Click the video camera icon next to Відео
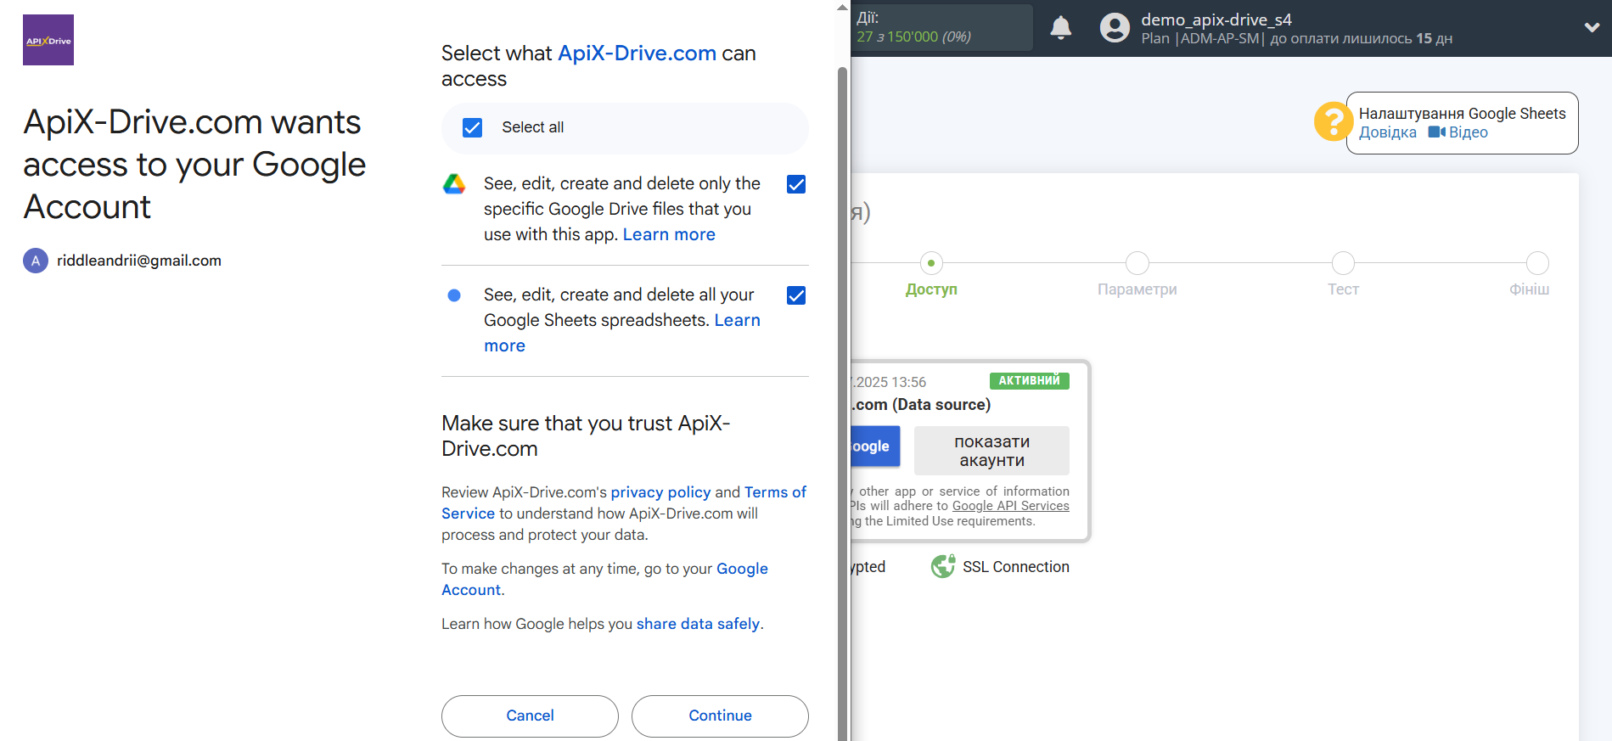The width and height of the screenshot is (1612, 741). point(1436,132)
